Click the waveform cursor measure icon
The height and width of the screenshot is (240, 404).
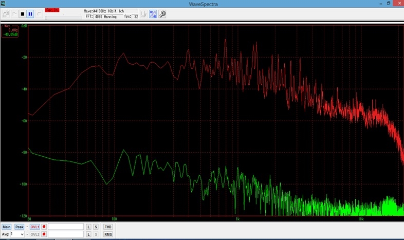click(x=144, y=14)
